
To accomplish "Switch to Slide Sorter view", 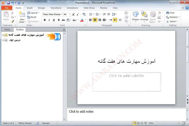I will pyautogui.click(x=139, y=123).
